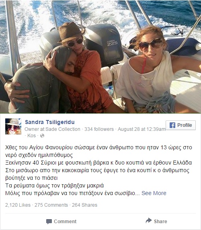201x230 pixels.
Task: Open Sandra Tsiligeridu name link
Action: (50, 122)
